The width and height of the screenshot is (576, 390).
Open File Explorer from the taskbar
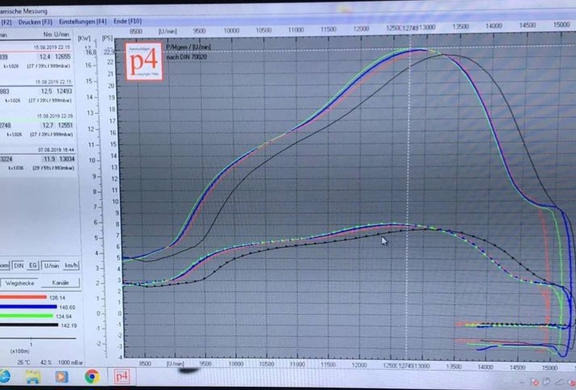coord(33,377)
